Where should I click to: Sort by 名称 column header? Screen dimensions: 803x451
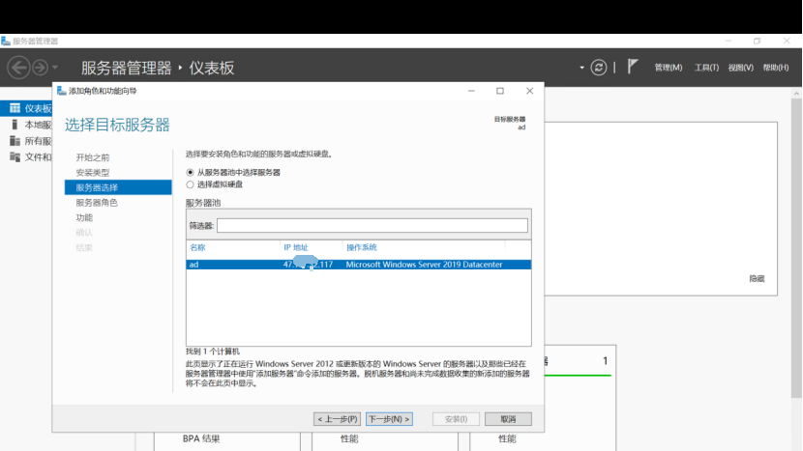[197, 247]
